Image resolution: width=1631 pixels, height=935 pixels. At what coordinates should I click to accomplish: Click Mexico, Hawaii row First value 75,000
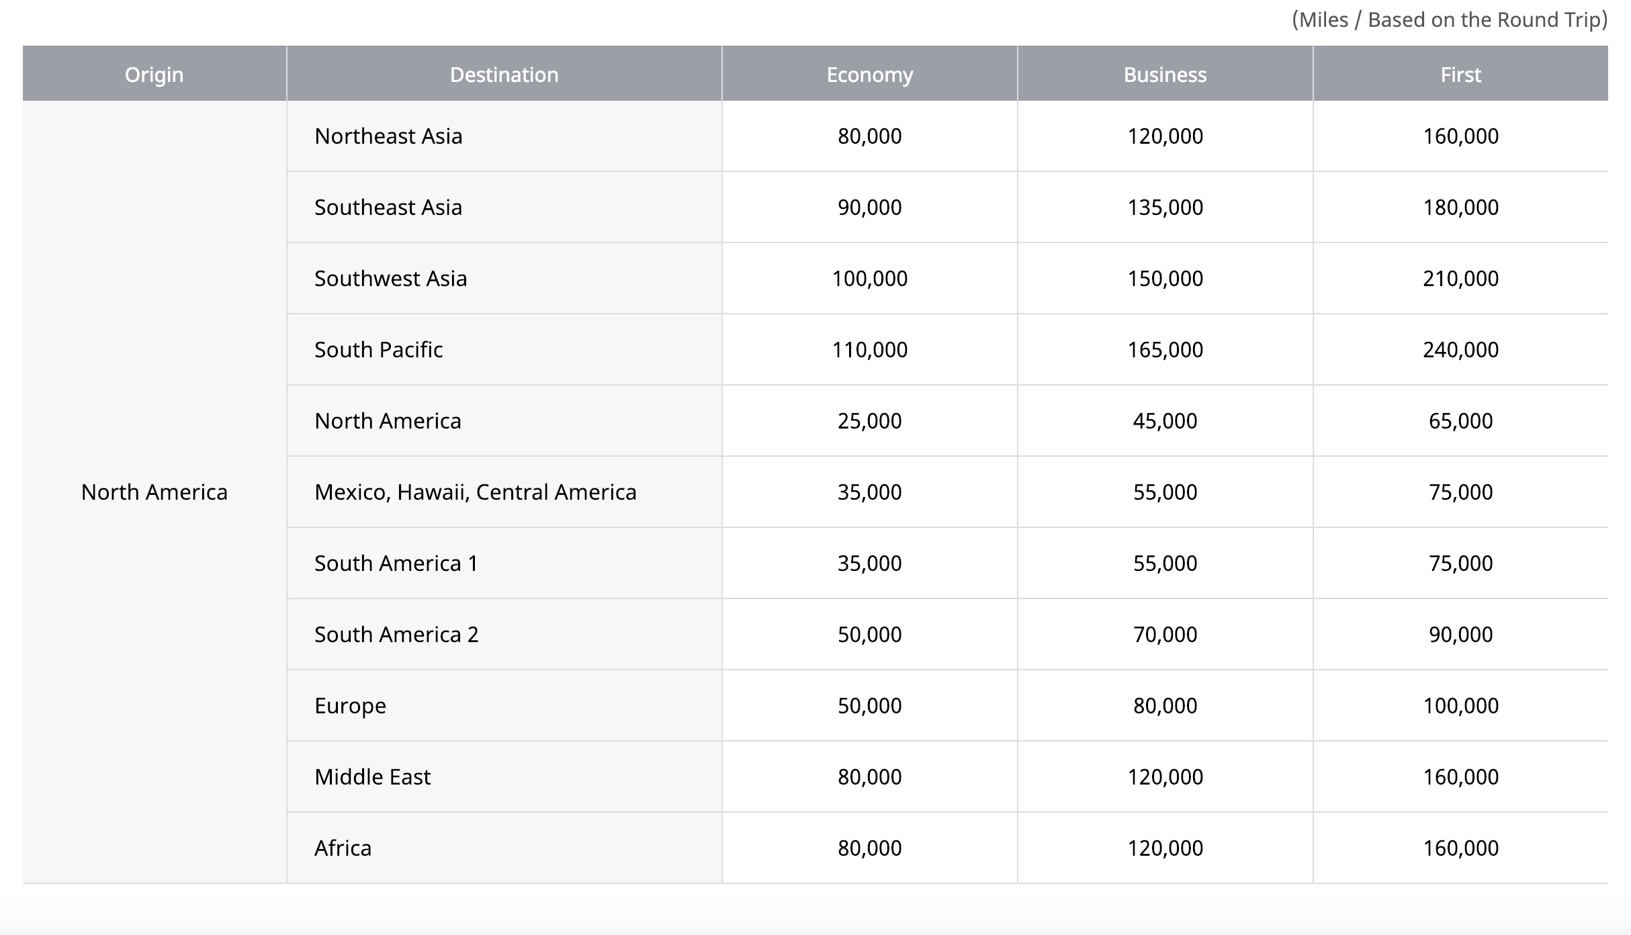[1460, 492]
